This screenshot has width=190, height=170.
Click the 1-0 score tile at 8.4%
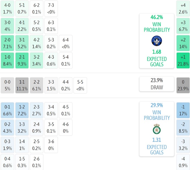click(8, 61)
